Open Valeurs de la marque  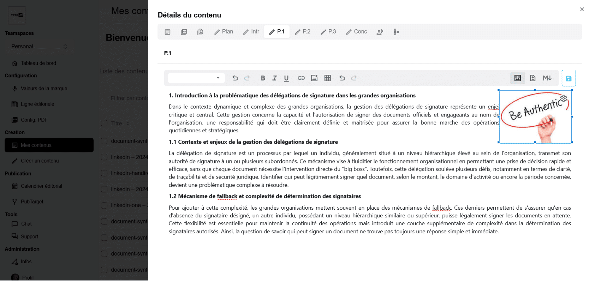[x=40, y=89]
